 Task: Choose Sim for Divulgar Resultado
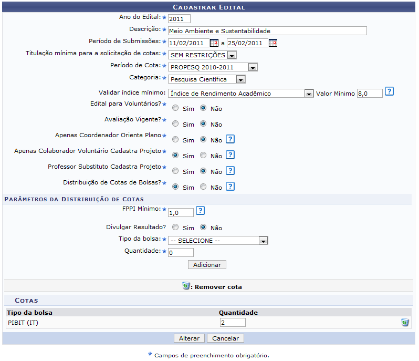pyautogui.click(x=176, y=228)
